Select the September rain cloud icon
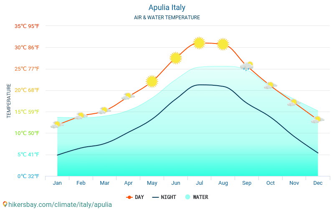This screenshot has height=209, width=334. click(x=247, y=66)
